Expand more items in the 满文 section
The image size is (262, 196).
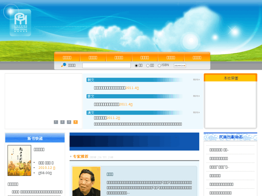tap(196, 113)
